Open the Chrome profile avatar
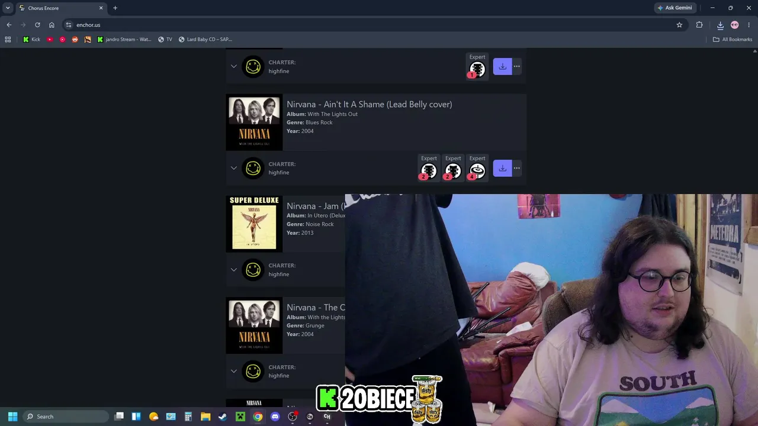Viewport: 758px width, 426px height. 735,25
